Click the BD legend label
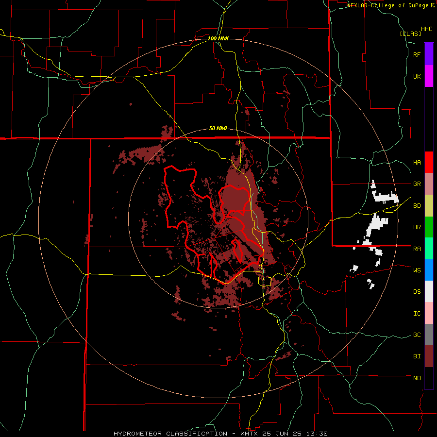This screenshot has height=437, width=437. [x=417, y=206]
